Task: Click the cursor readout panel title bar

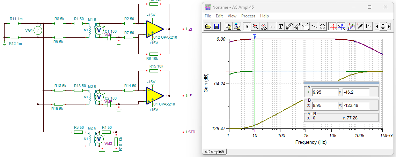Action: 341,83
